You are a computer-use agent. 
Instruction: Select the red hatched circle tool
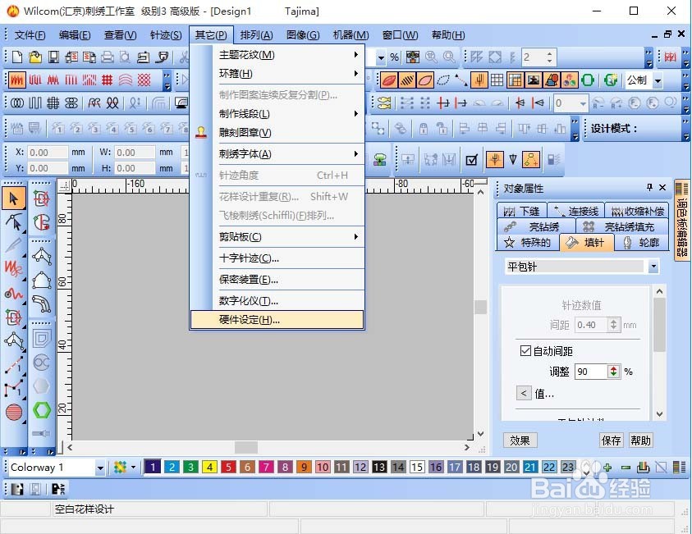[12, 411]
